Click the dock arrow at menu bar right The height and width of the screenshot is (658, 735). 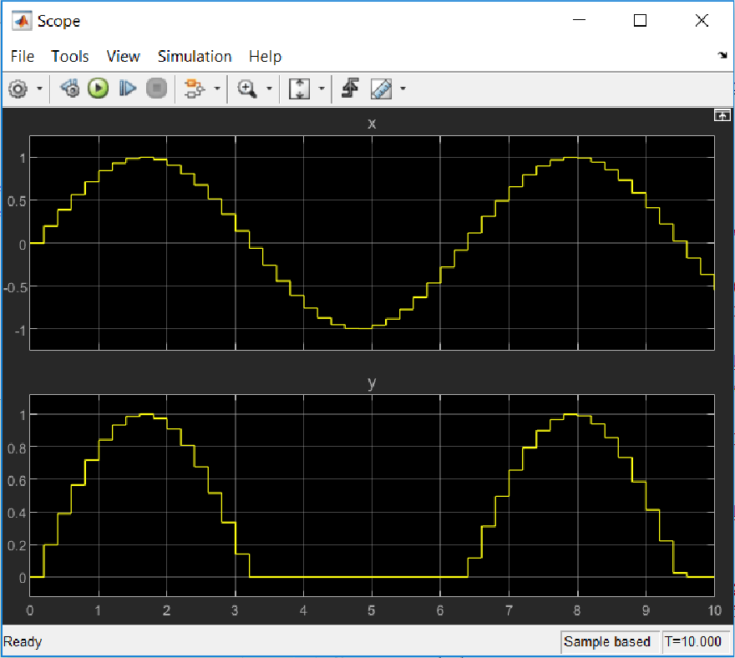click(722, 56)
